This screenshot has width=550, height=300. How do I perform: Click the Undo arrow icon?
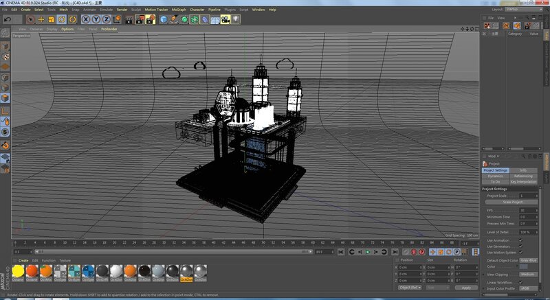pyautogui.click(x=7, y=19)
